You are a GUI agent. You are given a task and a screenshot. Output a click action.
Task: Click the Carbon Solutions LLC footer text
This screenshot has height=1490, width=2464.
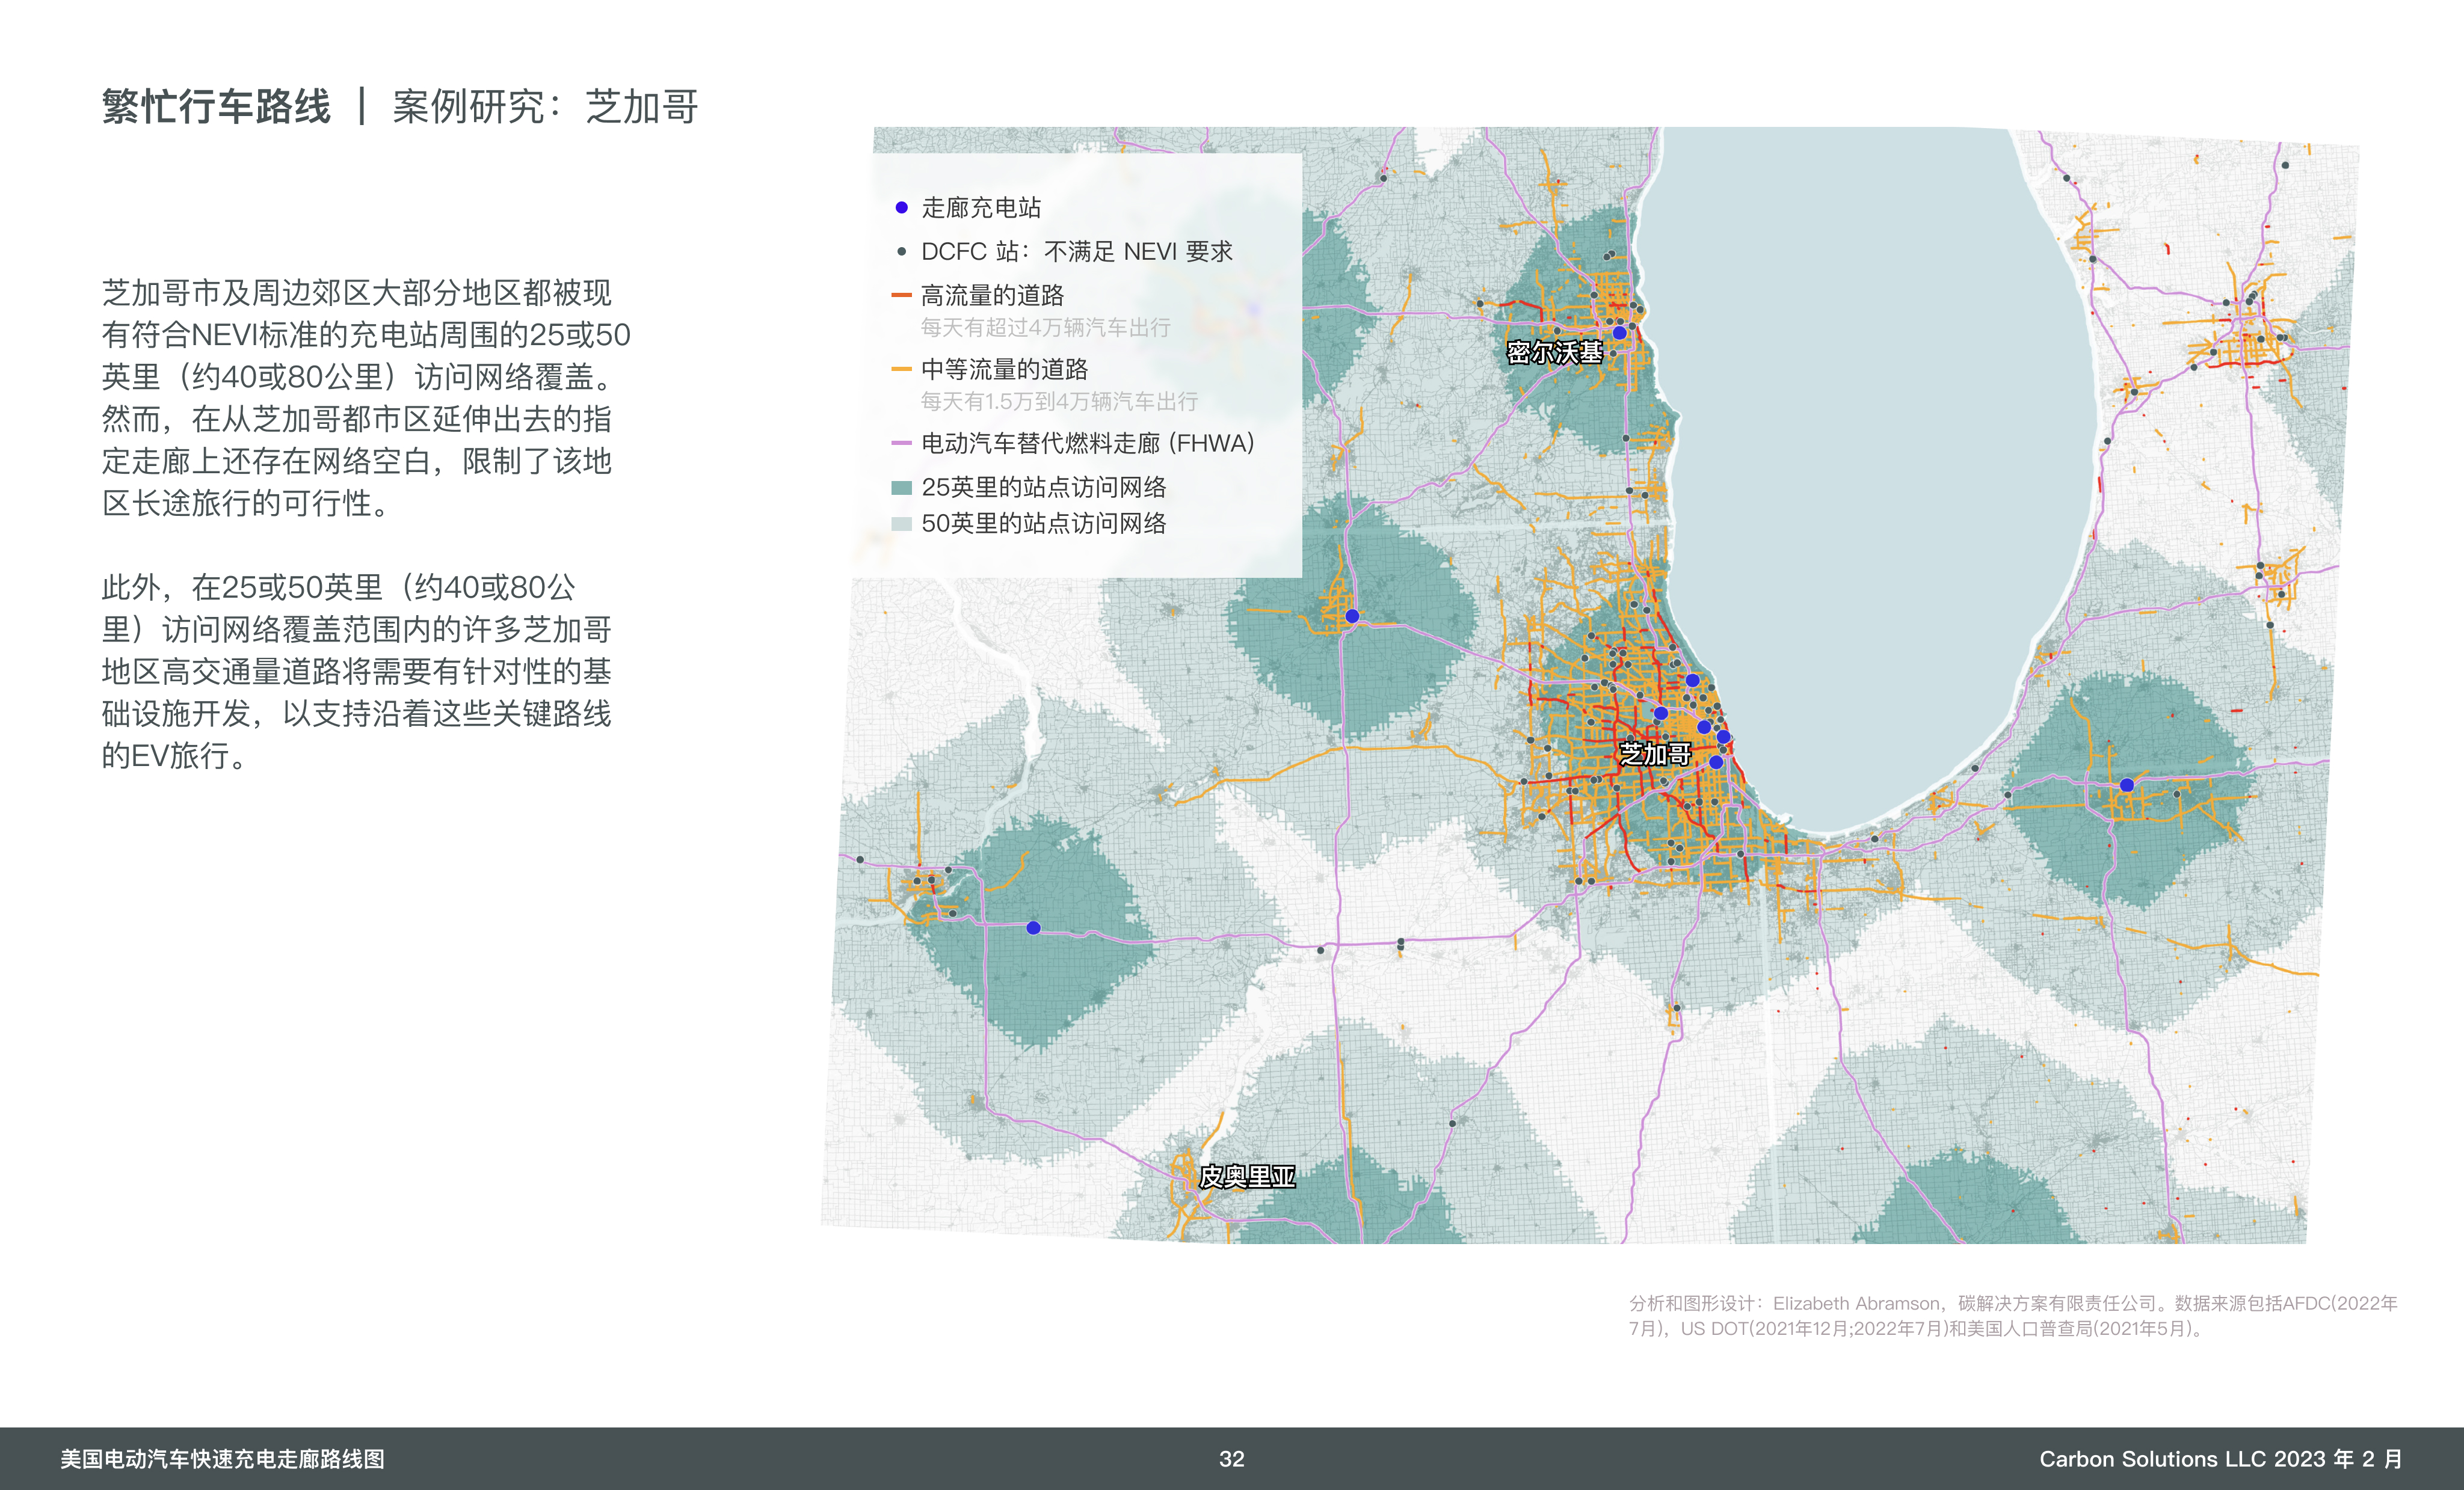(2220, 1459)
